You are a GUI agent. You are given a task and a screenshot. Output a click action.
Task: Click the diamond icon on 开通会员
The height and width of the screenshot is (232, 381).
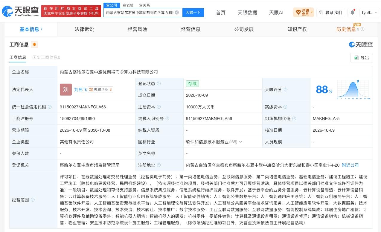pyautogui.click(x=298, y=13)
